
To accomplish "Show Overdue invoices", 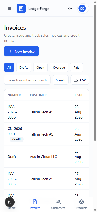I will pos(59,67).
